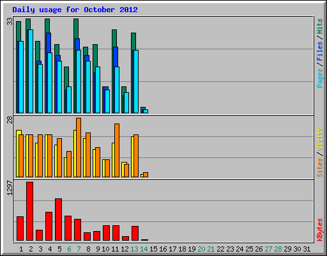Screen dimensions: 327x256
Task: Click the 'KBytes' legend label
Action: point(319,229)
